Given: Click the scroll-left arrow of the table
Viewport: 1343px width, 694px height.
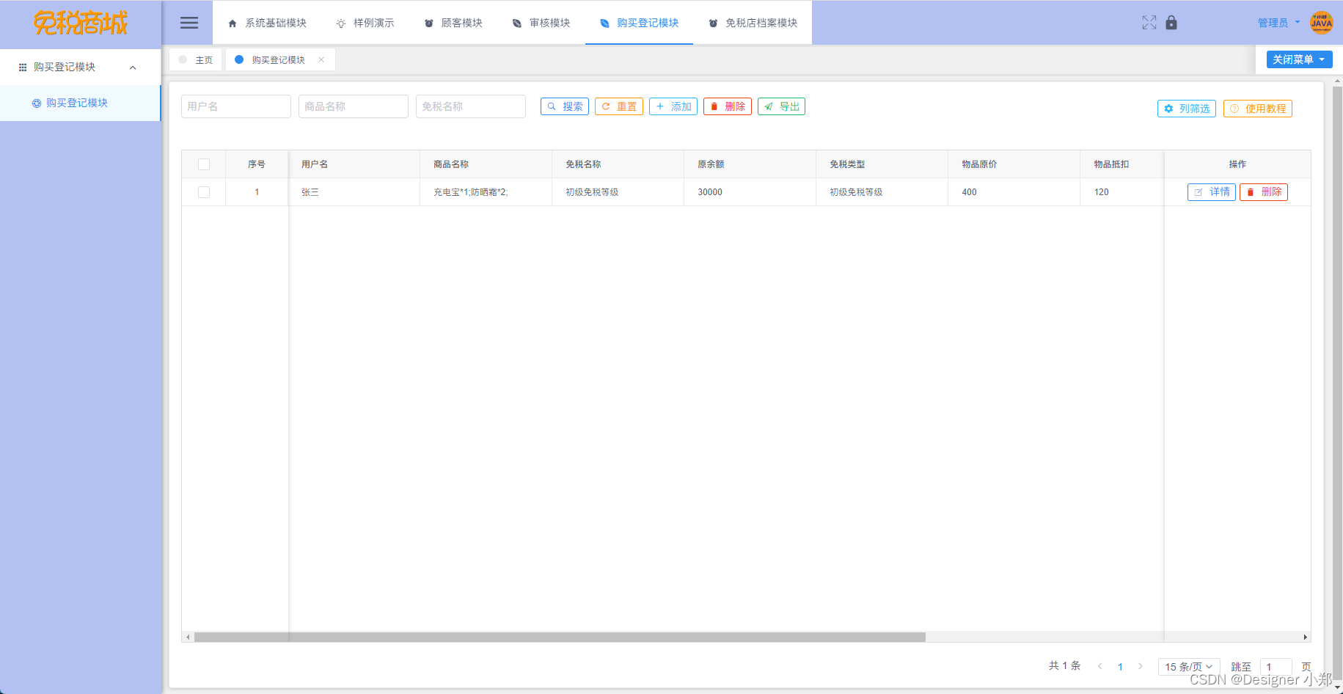Looking at the screenshot, I should pos(188,637).
